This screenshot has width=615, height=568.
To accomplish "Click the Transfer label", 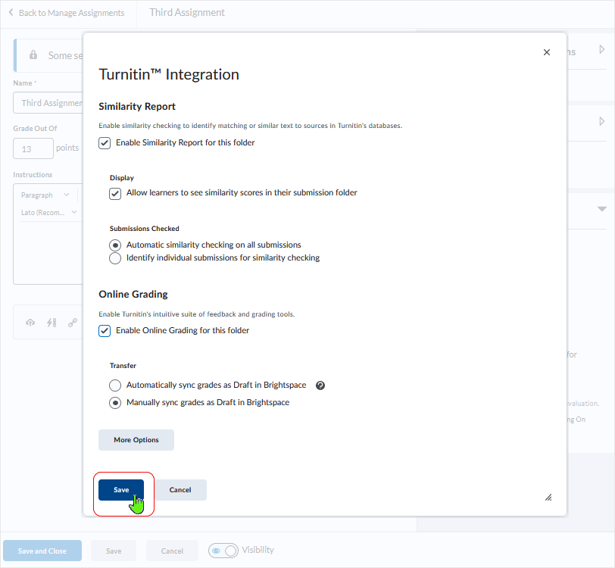I will click(123, 366).
